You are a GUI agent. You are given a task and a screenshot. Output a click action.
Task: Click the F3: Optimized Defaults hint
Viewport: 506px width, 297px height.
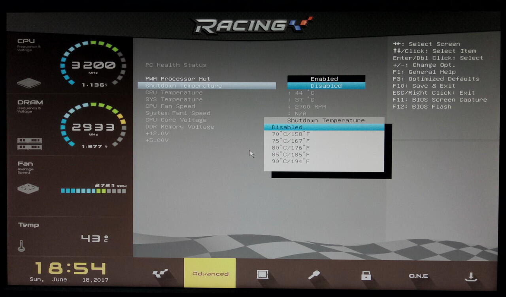pyautogui.click(x=436, y=79)
